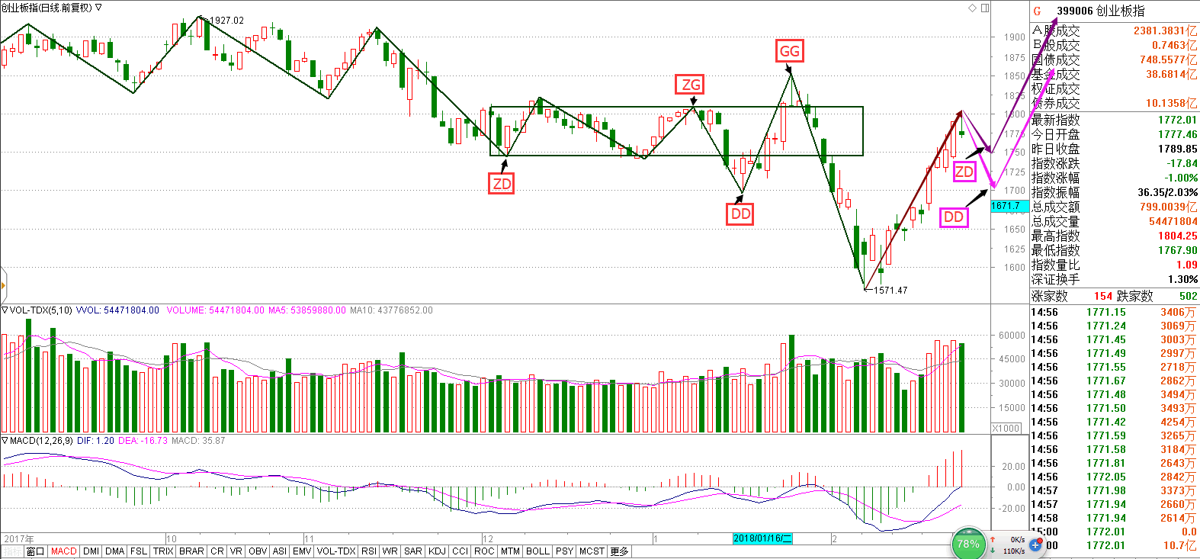Select the MTM indicator tab
Viewport: 1200px width, 559px height.
pos(510,551)
